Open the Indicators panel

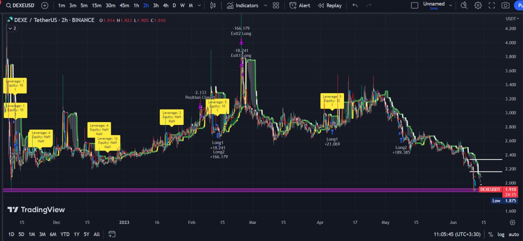243,5
